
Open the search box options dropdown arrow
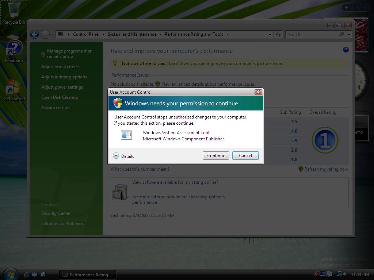tap(349, 34)
